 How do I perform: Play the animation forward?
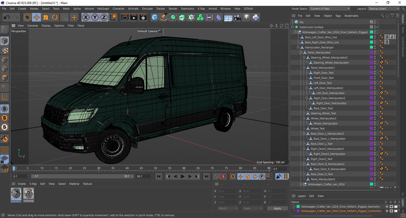182,176
